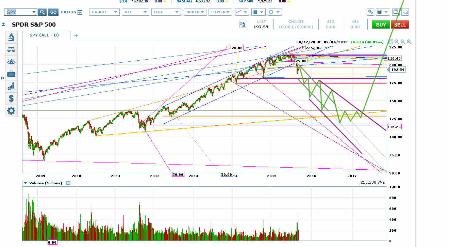Screen dimensions: 449x247
Task: Click the symbol search magnifier button
Action: tap(42, 12)
